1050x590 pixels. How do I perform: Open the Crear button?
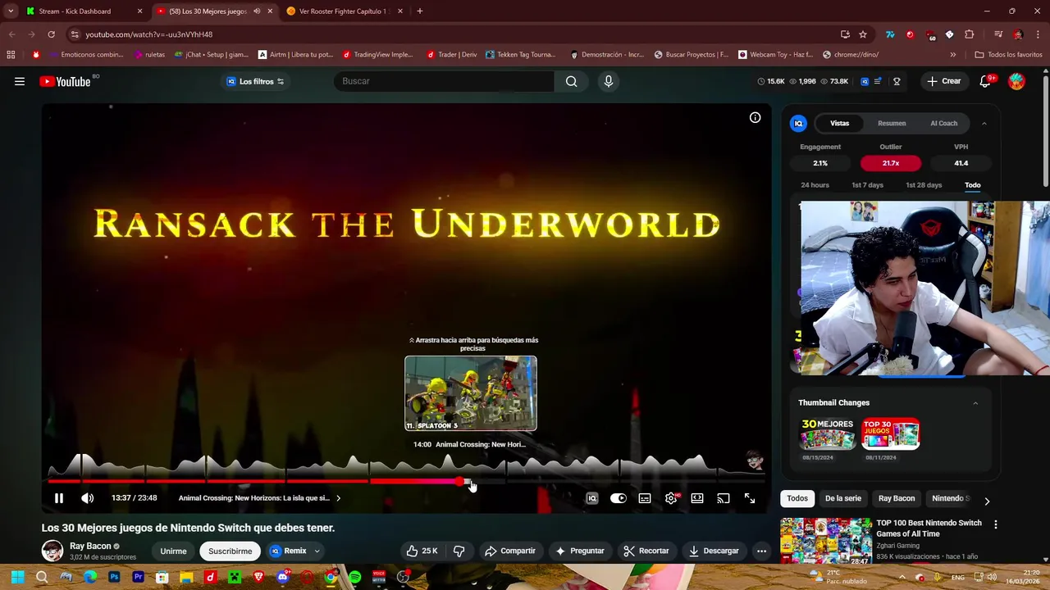943,81
